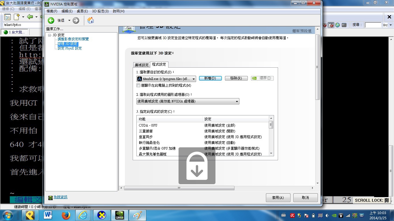Select the 1.台大批... tab in PCMan

(14, 32)
